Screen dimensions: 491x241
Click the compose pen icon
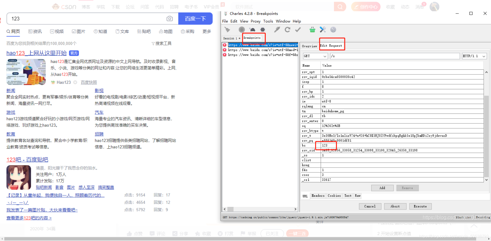[x=277, y=30]
